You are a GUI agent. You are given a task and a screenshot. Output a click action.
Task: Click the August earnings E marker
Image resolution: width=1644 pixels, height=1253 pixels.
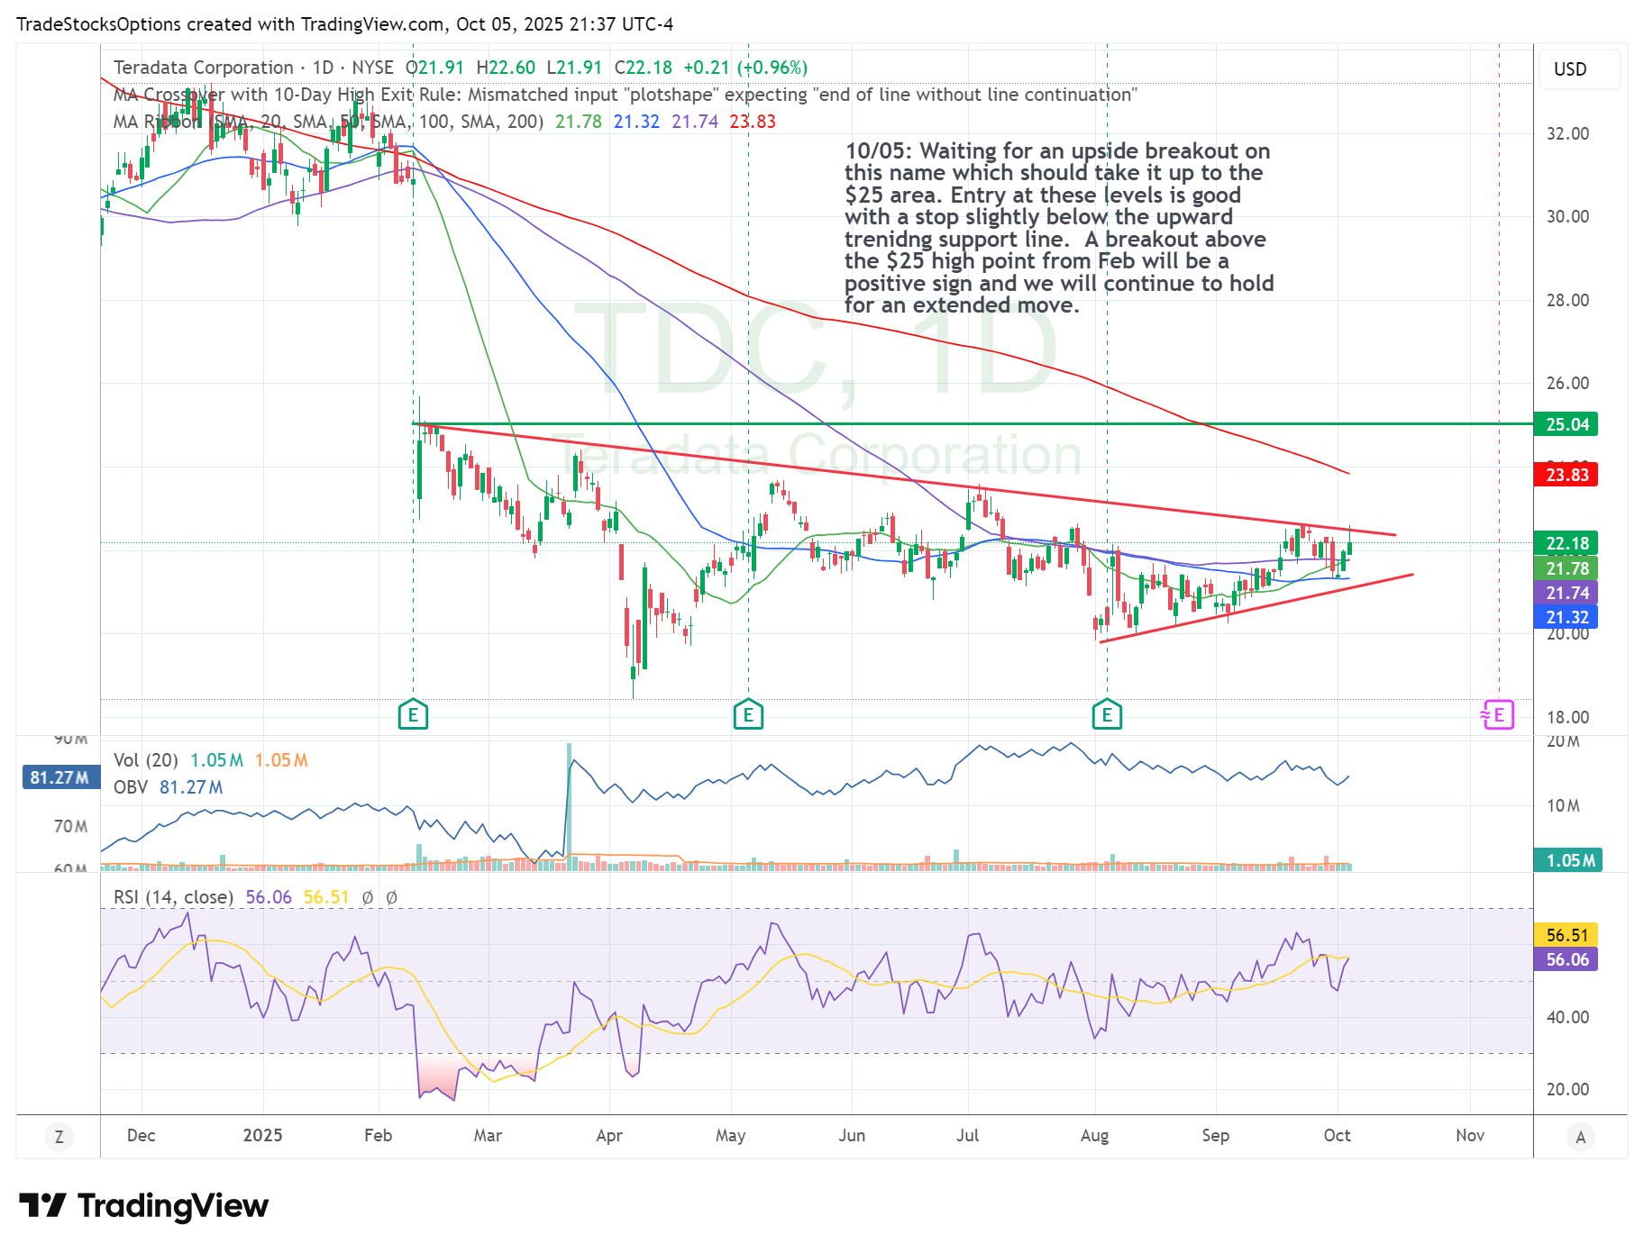click(1107, 715)
